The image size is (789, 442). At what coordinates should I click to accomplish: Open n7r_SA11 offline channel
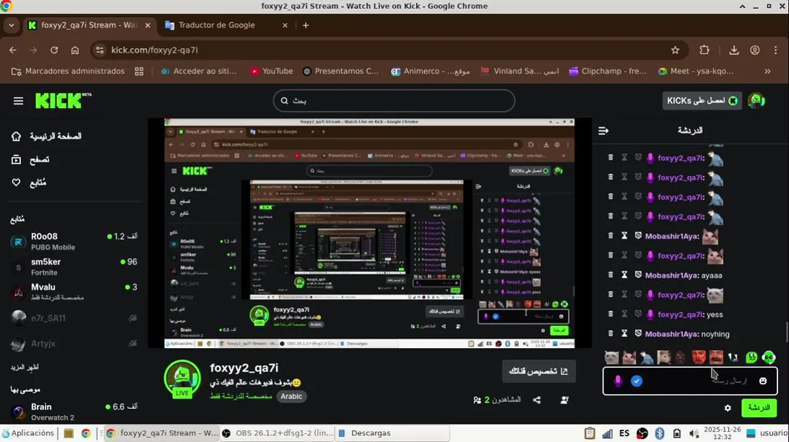[74, 317]
